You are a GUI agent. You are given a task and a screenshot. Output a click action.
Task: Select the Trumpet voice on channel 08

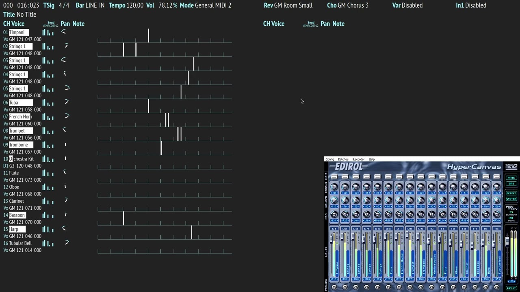(x=21, y=131)
